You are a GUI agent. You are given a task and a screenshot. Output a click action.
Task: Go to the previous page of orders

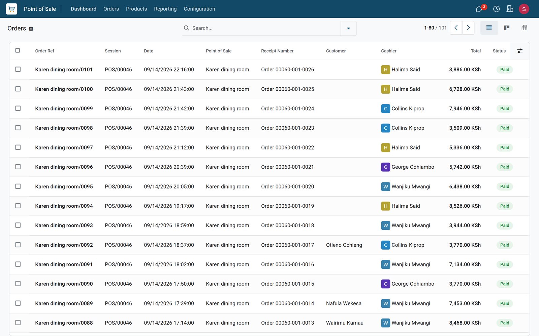456,28
